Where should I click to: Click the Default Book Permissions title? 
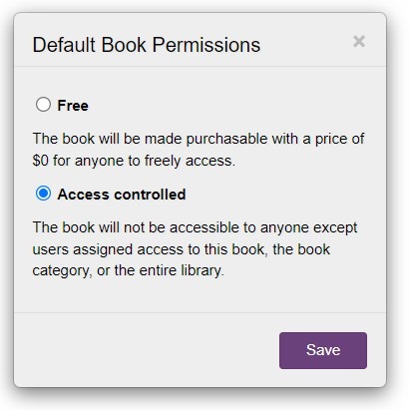click(x=147, y=45)
